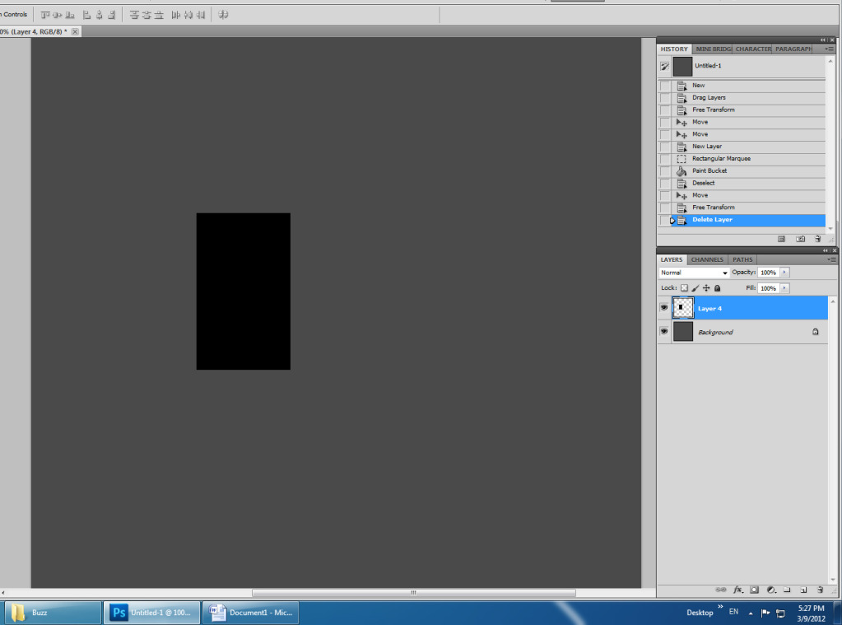
Task: Set history brush source at New state
Action: [x=665, y=86]
